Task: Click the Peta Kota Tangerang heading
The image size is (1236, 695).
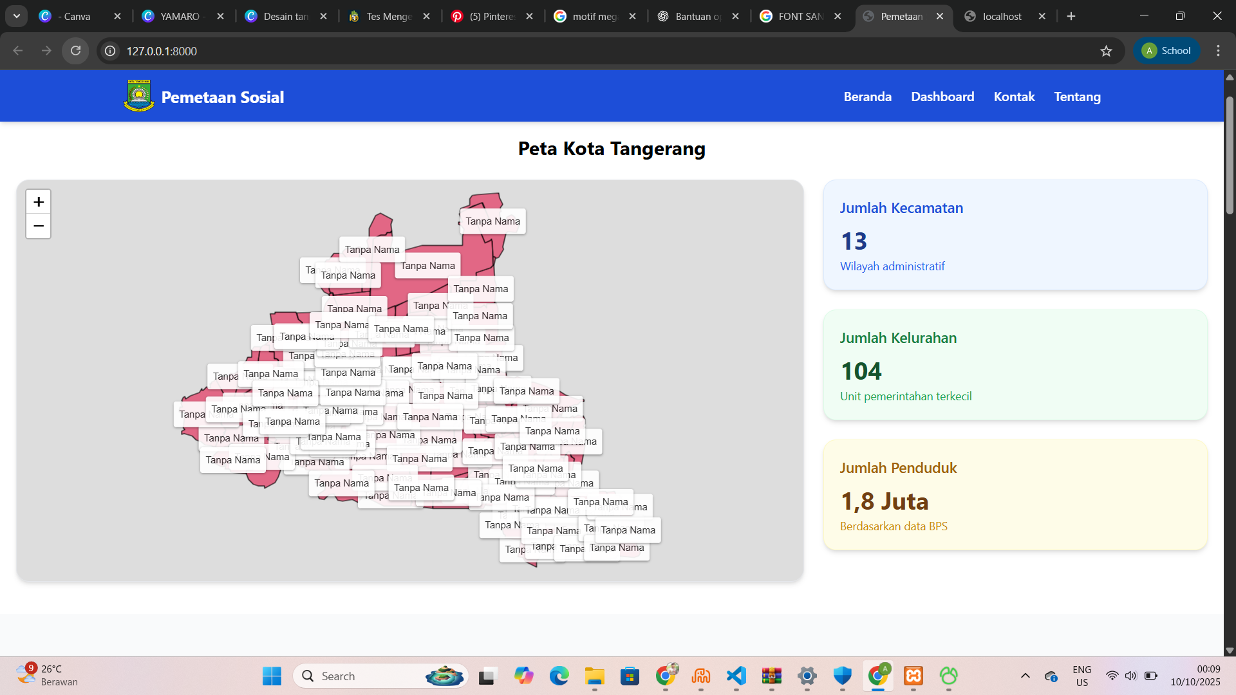Action: click(612, 149)
